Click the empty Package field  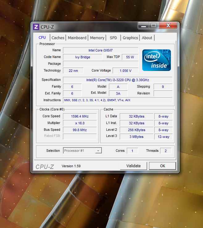click(101, 64)
